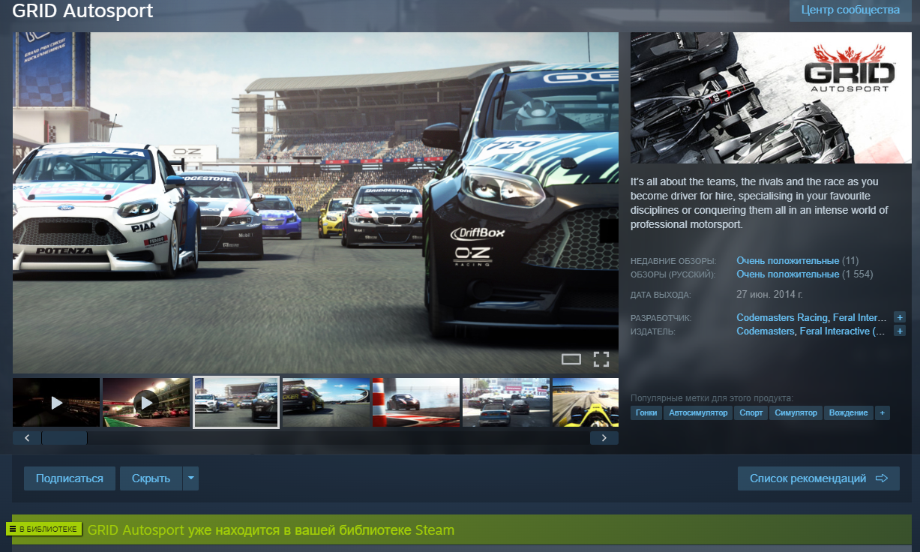Open publisher Feral Interactive link
This screenshot has width=920, height=552.
(843, 331)
